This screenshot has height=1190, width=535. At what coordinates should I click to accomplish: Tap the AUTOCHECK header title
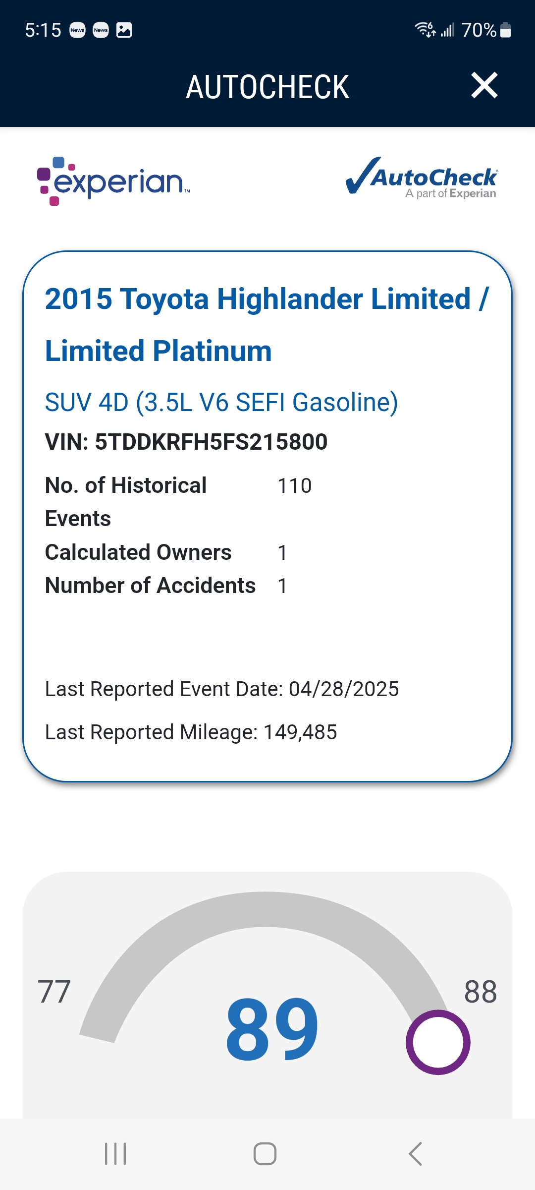point(267,87)
